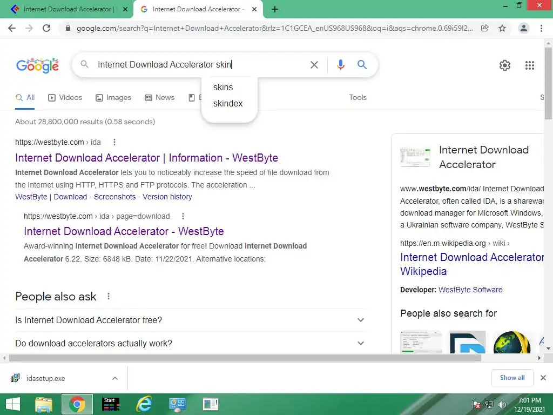The image size is (553, 415).
Task: Open Google settings gear
Action: pos(505,65)
